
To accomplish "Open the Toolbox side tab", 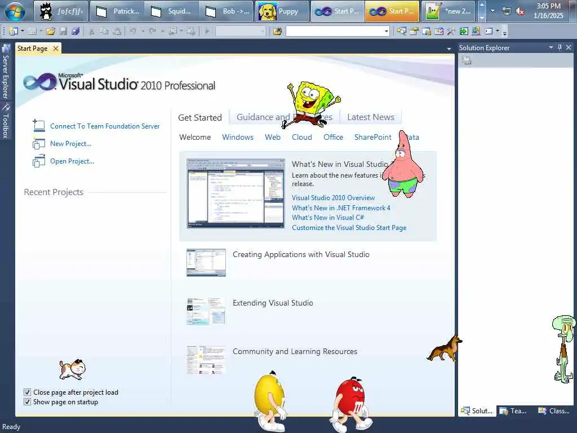I will pos(6,121).
